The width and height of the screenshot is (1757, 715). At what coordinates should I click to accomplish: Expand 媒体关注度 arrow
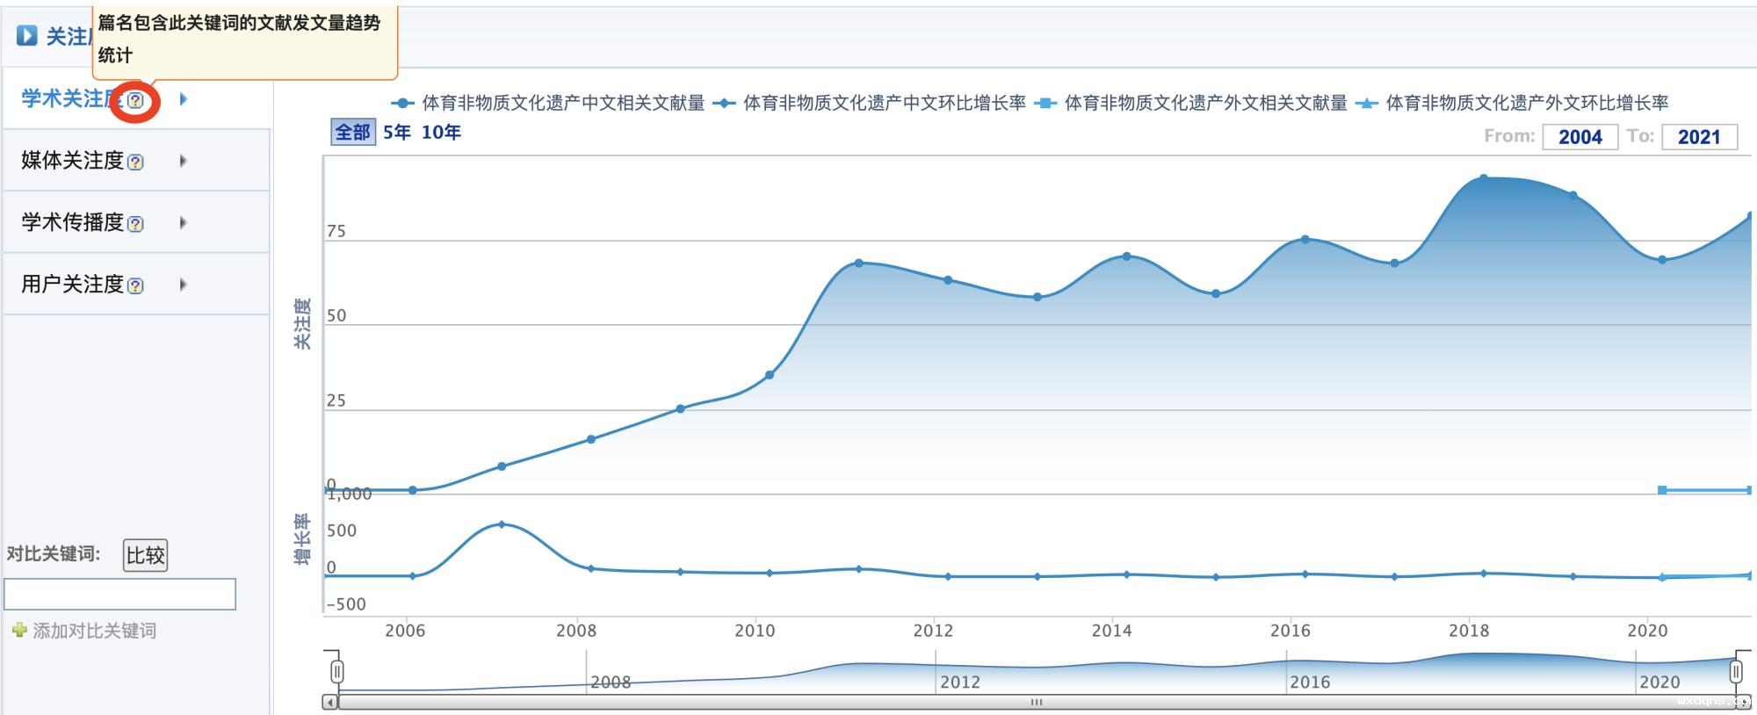[183, 161]
